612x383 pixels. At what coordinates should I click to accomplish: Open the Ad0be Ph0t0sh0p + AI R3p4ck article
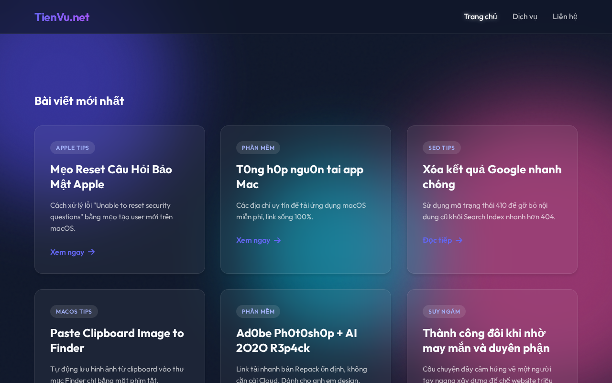(296, 340)
